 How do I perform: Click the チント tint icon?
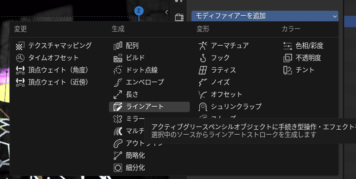coord(288,70)
